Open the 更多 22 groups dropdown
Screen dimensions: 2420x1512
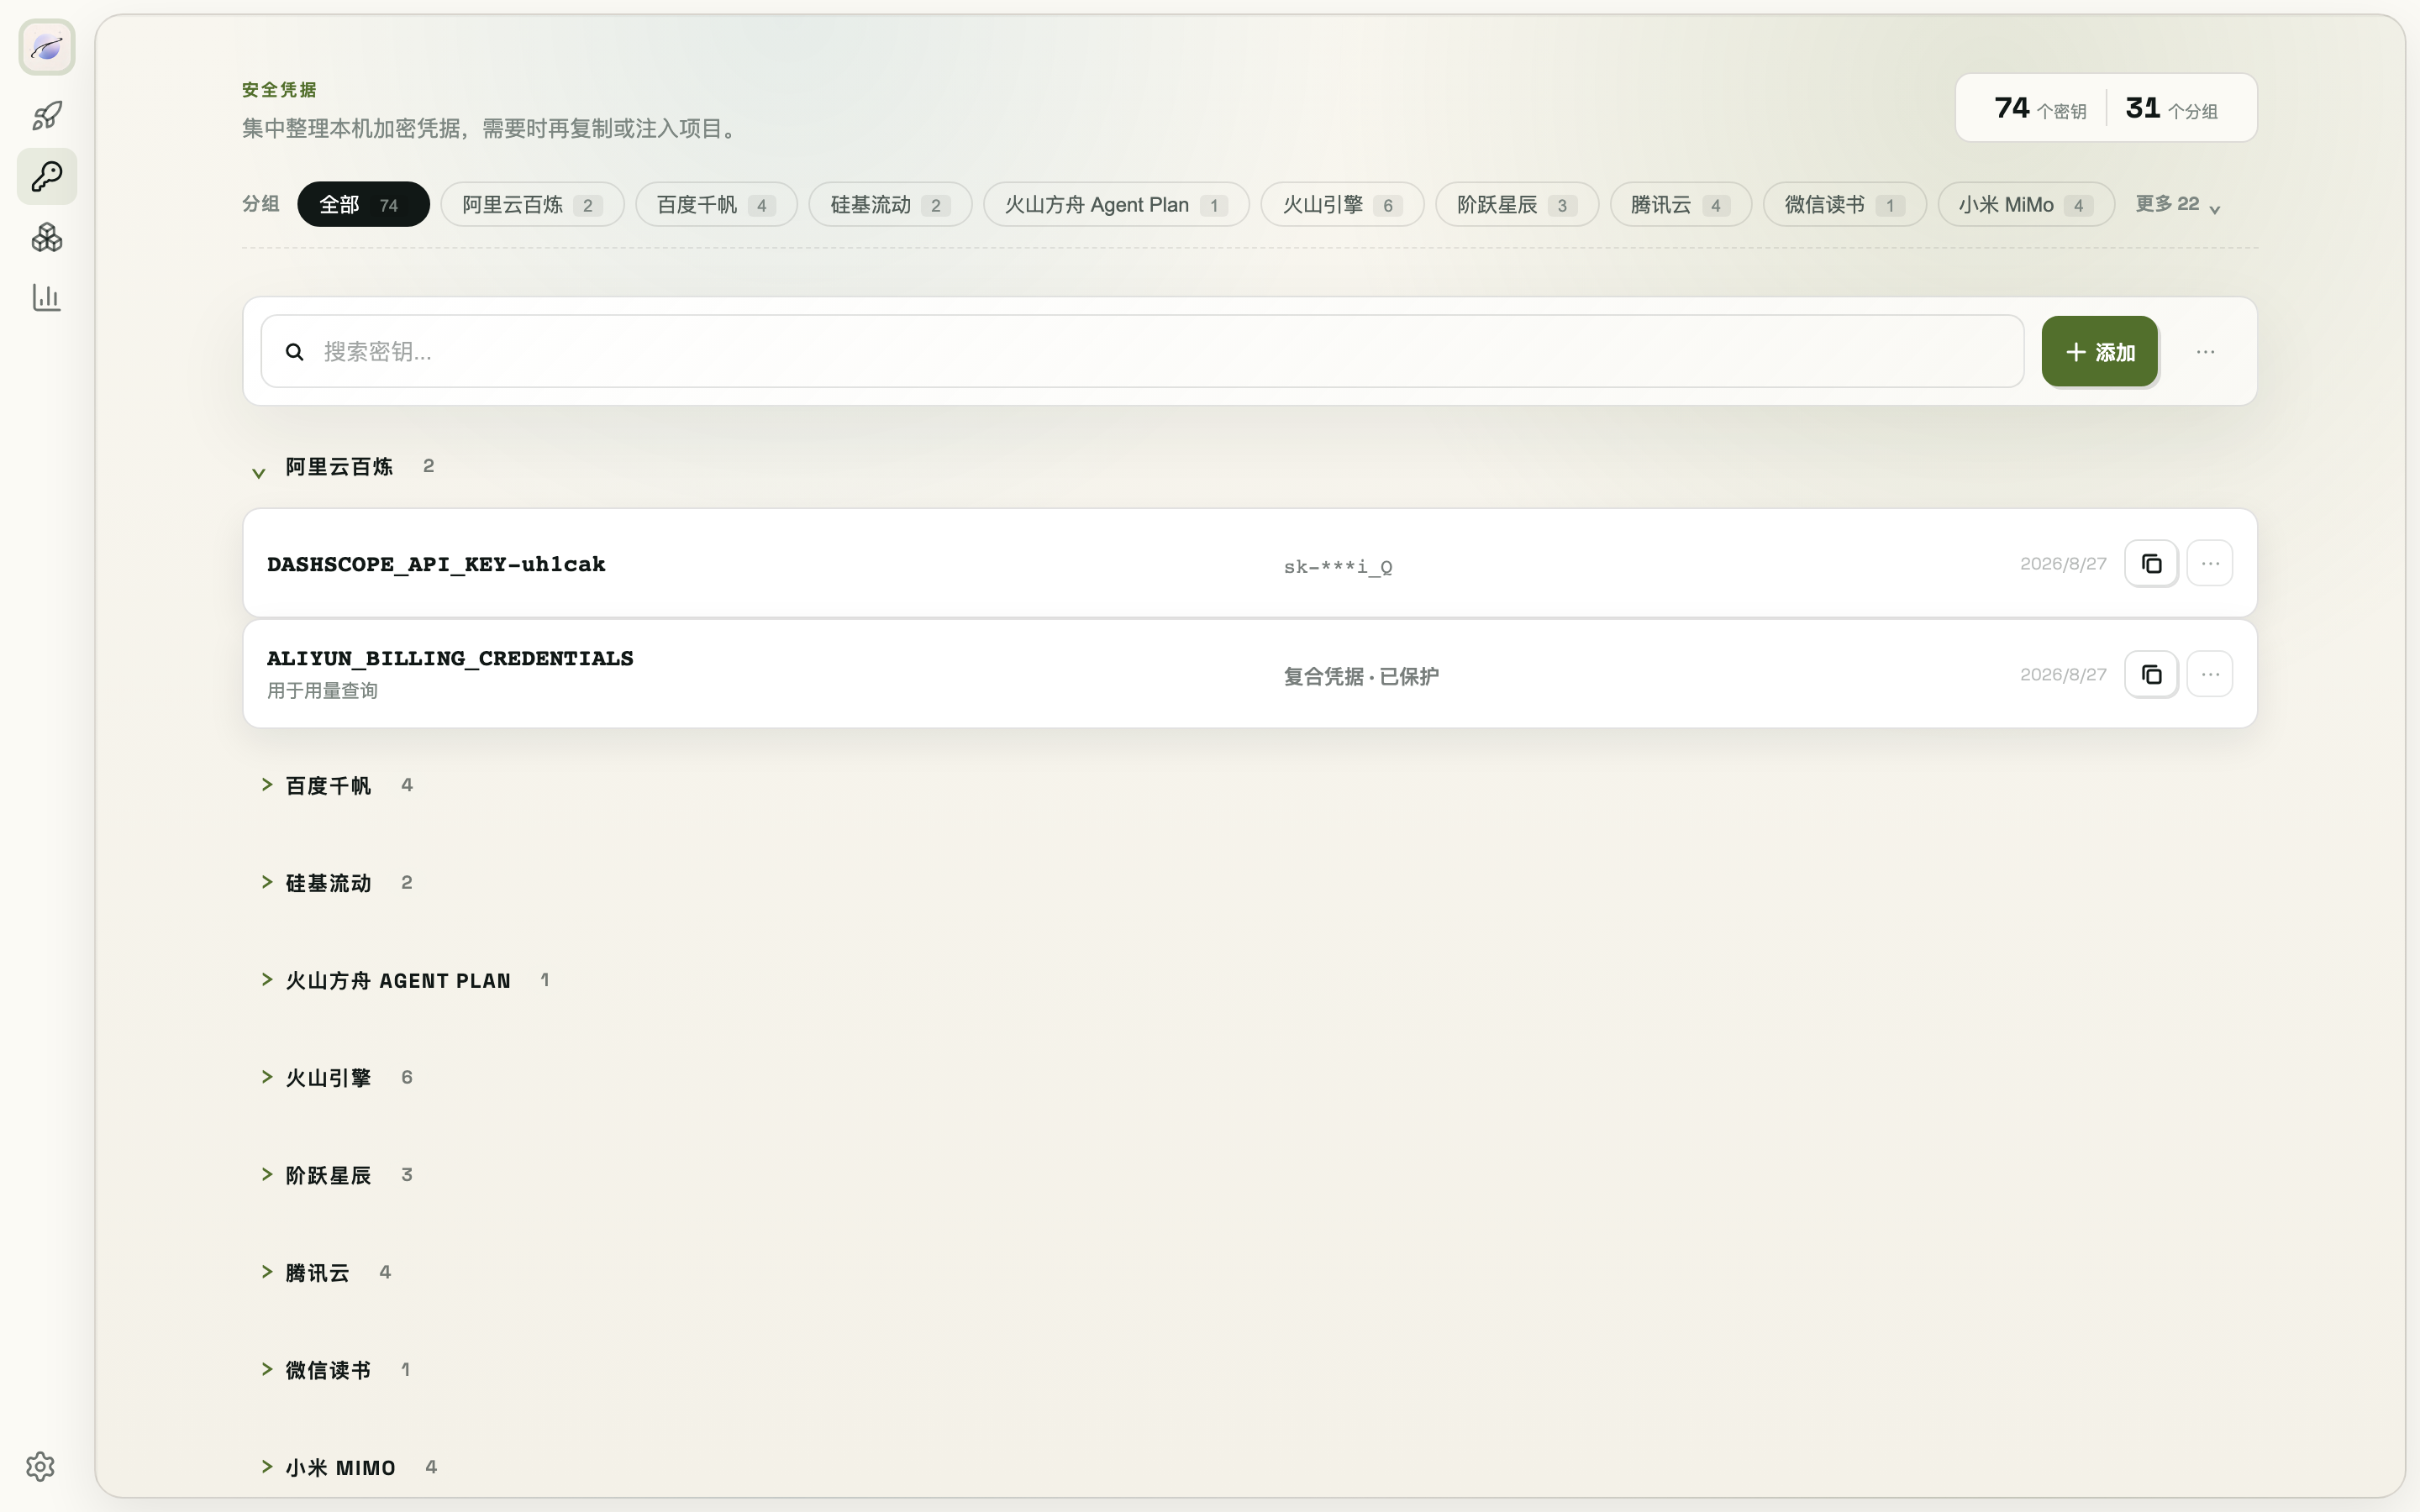coord(2178,205)
